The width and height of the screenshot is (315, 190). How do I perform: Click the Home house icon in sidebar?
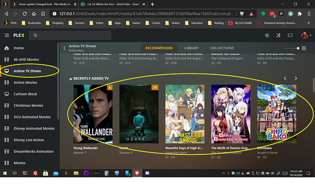coord(7,48)
